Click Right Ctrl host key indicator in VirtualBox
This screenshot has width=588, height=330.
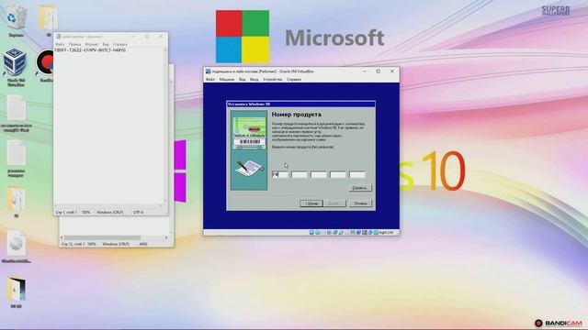coord(386,232)
